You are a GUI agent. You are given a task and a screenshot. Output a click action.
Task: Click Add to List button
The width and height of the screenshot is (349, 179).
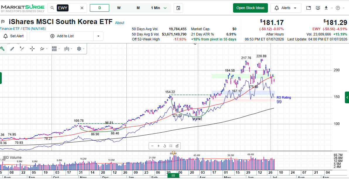pyautogui.click(x=62, y=36)
